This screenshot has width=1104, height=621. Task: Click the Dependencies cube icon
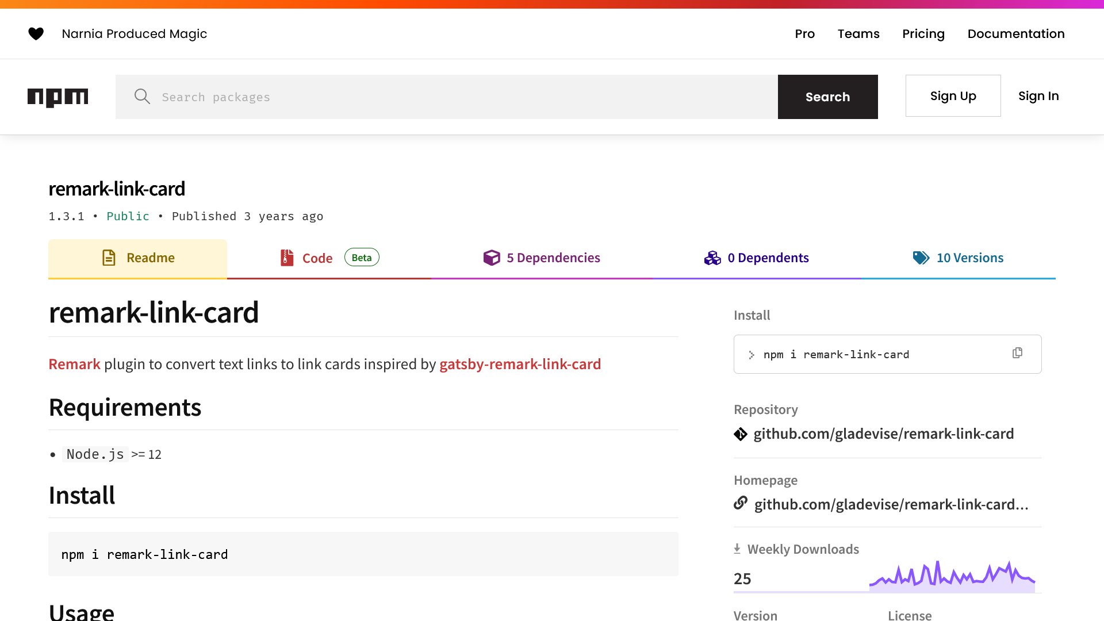click(492, 258)
